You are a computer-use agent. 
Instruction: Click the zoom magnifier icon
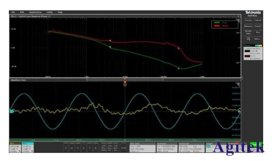pos(248,39)
